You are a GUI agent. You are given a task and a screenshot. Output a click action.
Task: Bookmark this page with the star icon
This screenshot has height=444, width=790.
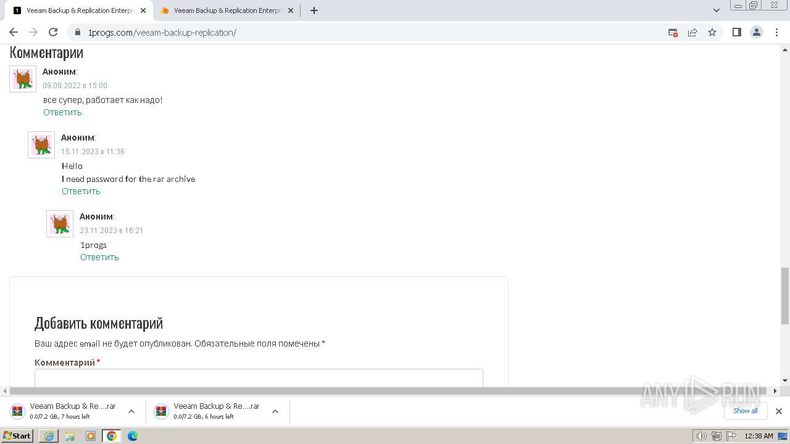pos(712,32)
